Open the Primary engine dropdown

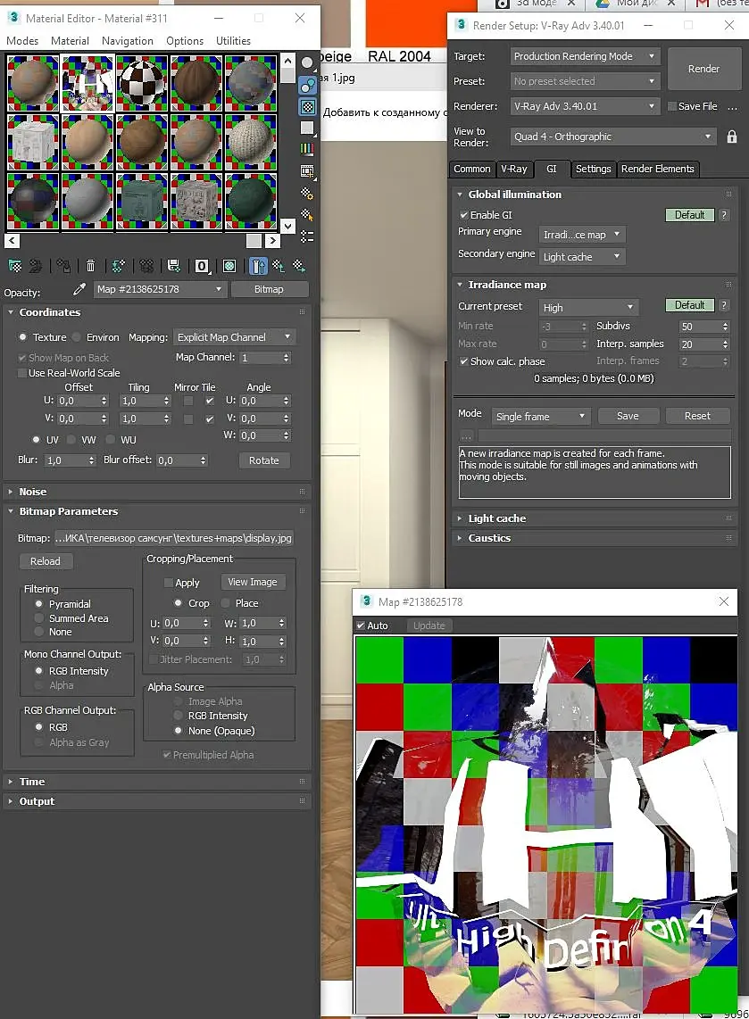[582, 235]
